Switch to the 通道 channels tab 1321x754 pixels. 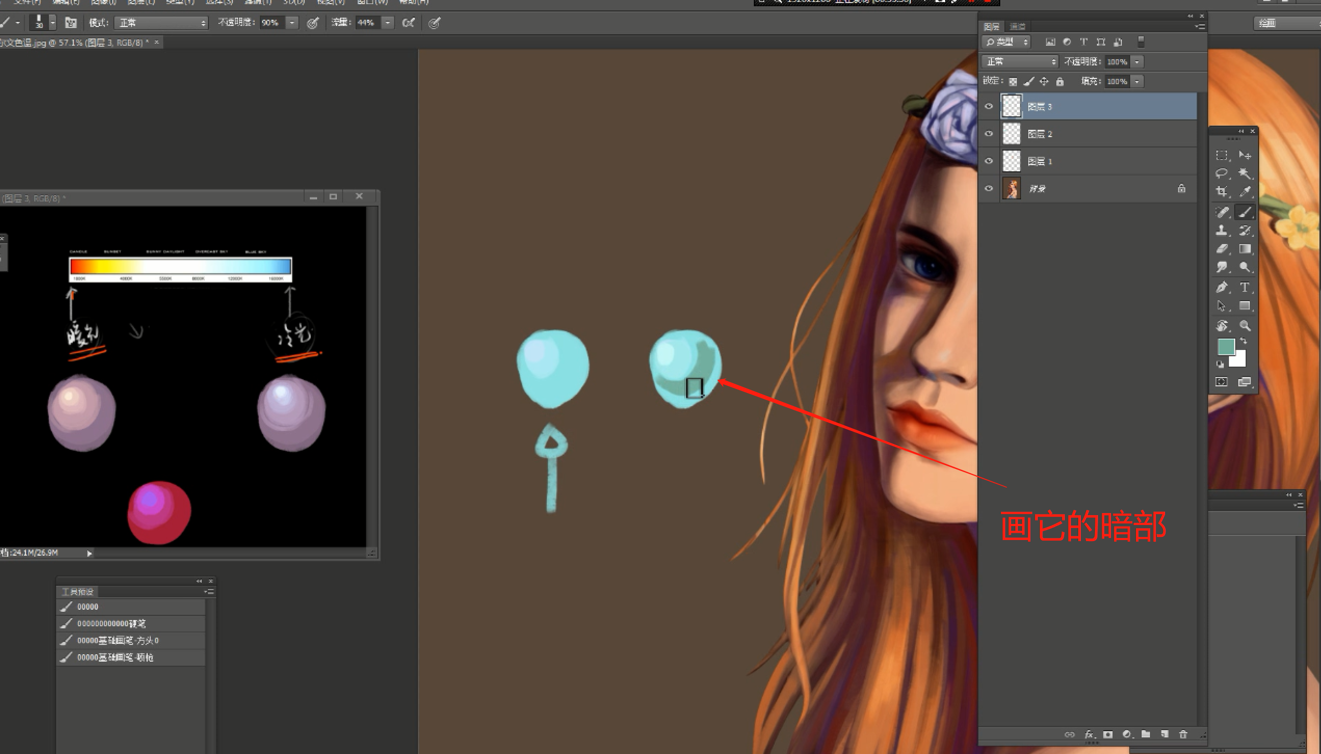pos(1017,26)
